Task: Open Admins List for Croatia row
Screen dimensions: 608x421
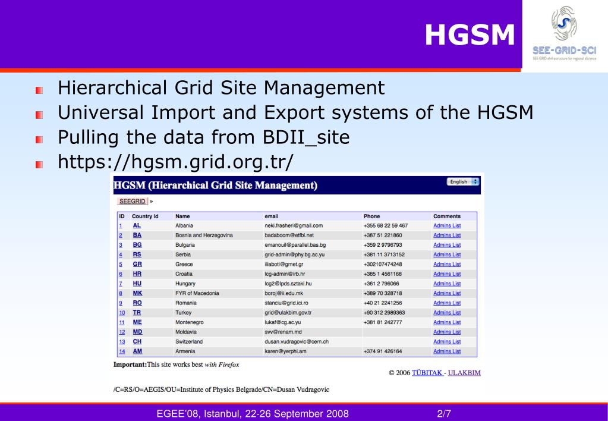Action: pos(447,274)
